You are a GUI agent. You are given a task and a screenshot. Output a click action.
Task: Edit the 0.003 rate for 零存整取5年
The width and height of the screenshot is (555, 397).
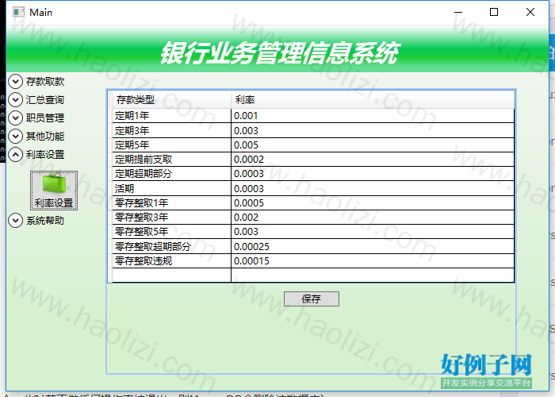pos(373,232)
